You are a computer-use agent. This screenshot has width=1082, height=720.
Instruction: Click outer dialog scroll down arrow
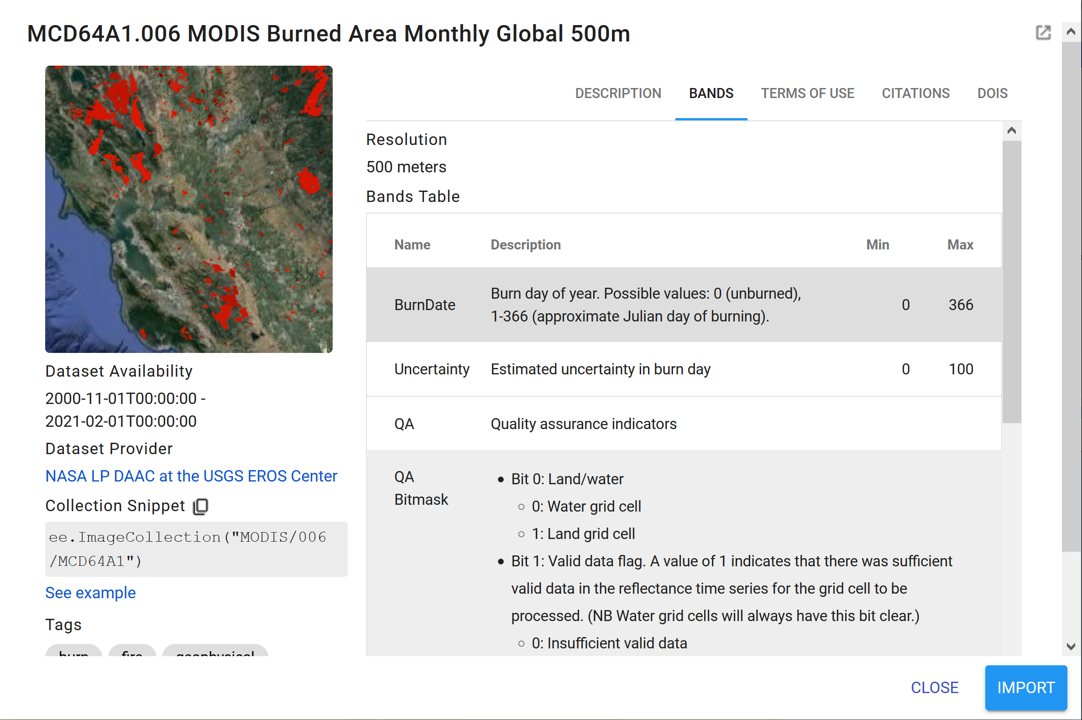[1071, 647]
